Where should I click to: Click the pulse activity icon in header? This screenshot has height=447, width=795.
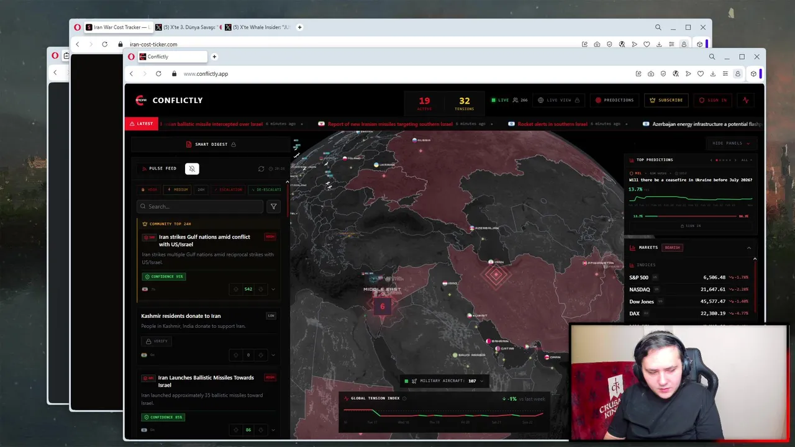point(745,100)
